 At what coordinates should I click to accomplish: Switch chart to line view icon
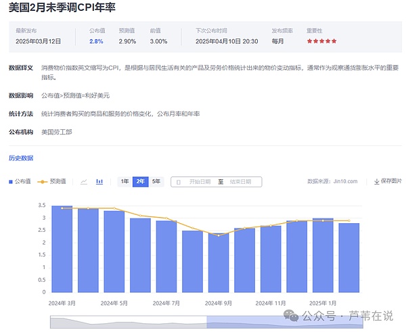[84, 181]
